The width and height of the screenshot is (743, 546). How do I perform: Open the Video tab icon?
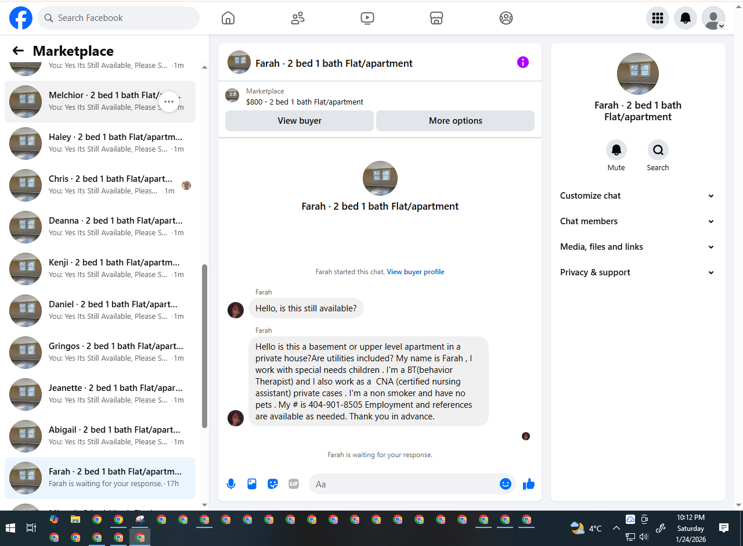click(367, 18)
